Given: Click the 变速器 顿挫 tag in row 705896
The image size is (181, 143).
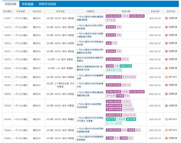Looking at the screenshot, I should (x=123, y=96).
